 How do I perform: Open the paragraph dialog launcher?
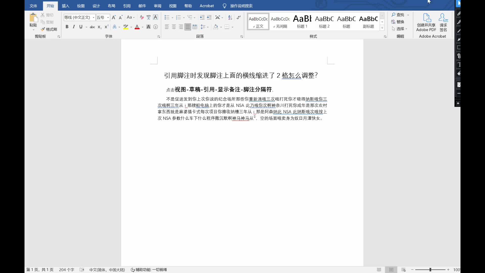242,37
